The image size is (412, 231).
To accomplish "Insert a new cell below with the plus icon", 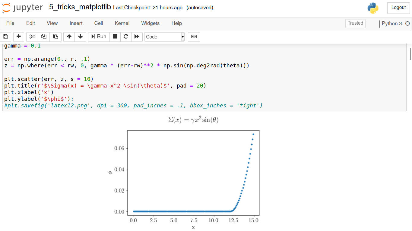I will [18, 37].
